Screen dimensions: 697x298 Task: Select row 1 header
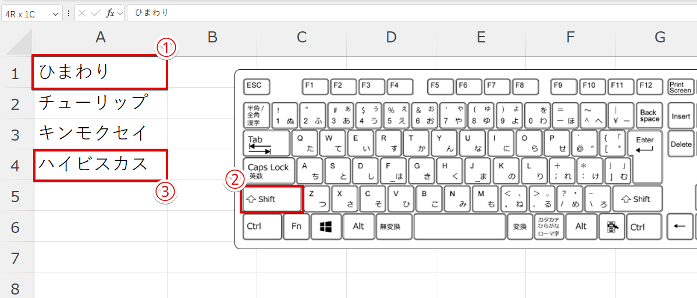point(16,73)
